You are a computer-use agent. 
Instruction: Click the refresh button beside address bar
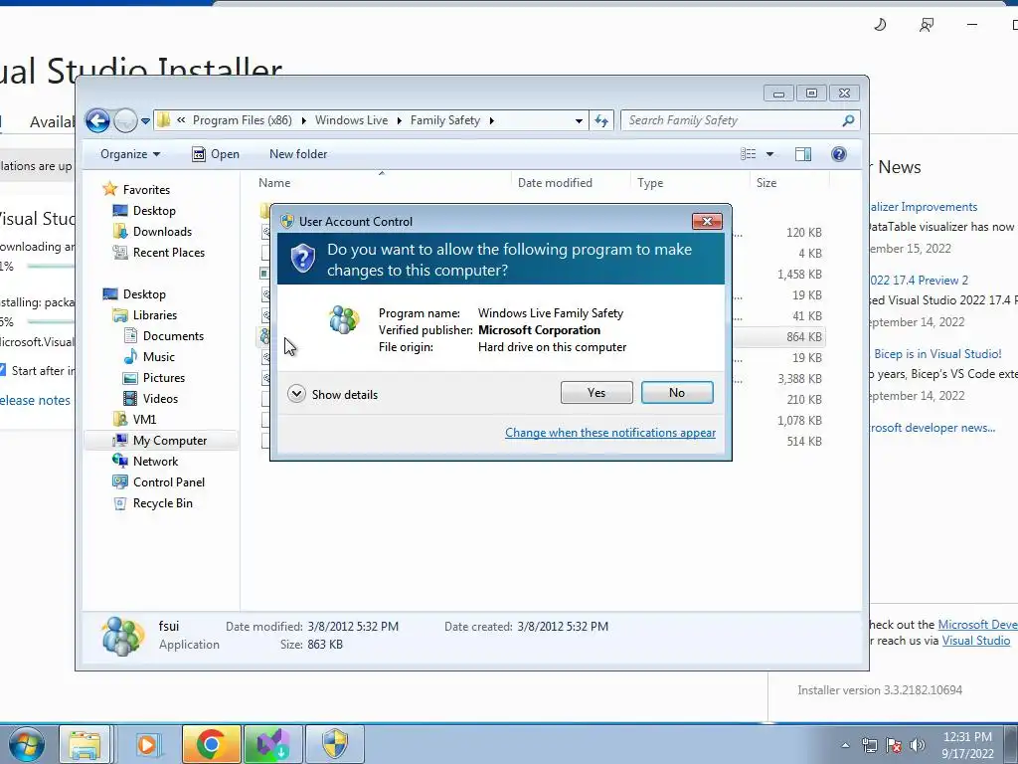click(x=601, y=120)
